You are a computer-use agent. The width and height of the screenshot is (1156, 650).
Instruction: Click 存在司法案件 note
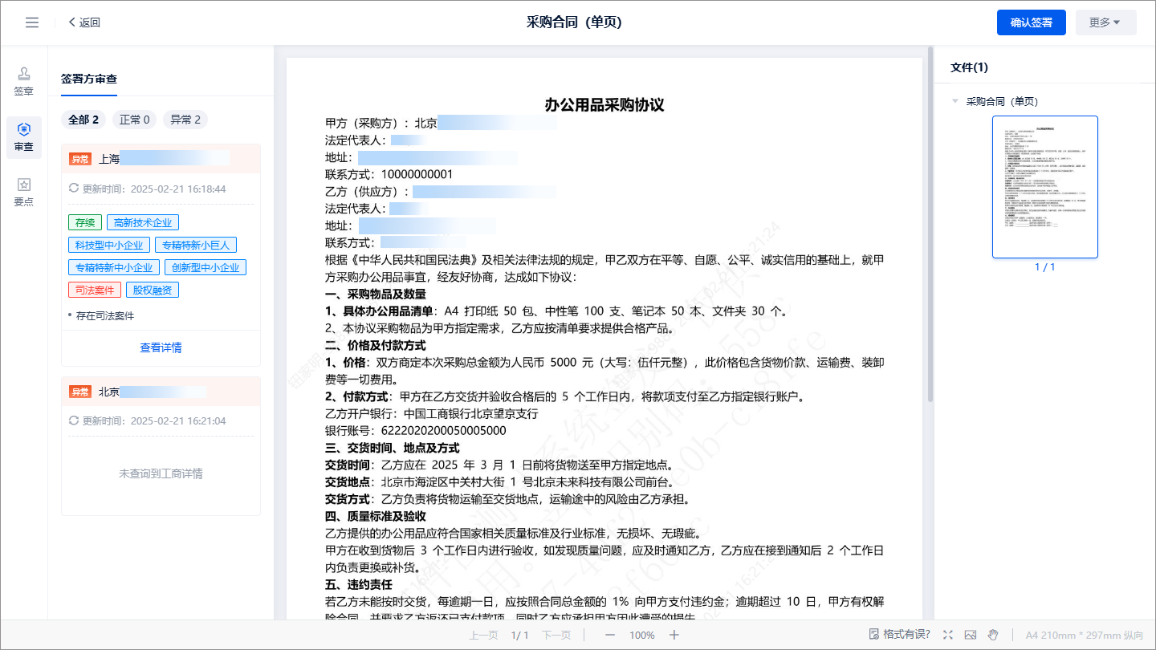point(105,315)
